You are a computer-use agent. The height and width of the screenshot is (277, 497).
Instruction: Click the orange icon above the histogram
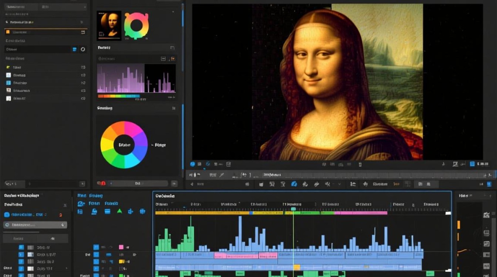(x=172, y=59)
